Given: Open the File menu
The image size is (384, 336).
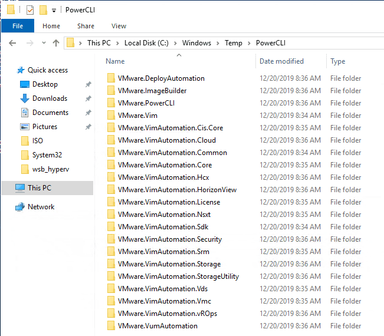Looking at the screenshot, I should point(18,26).
